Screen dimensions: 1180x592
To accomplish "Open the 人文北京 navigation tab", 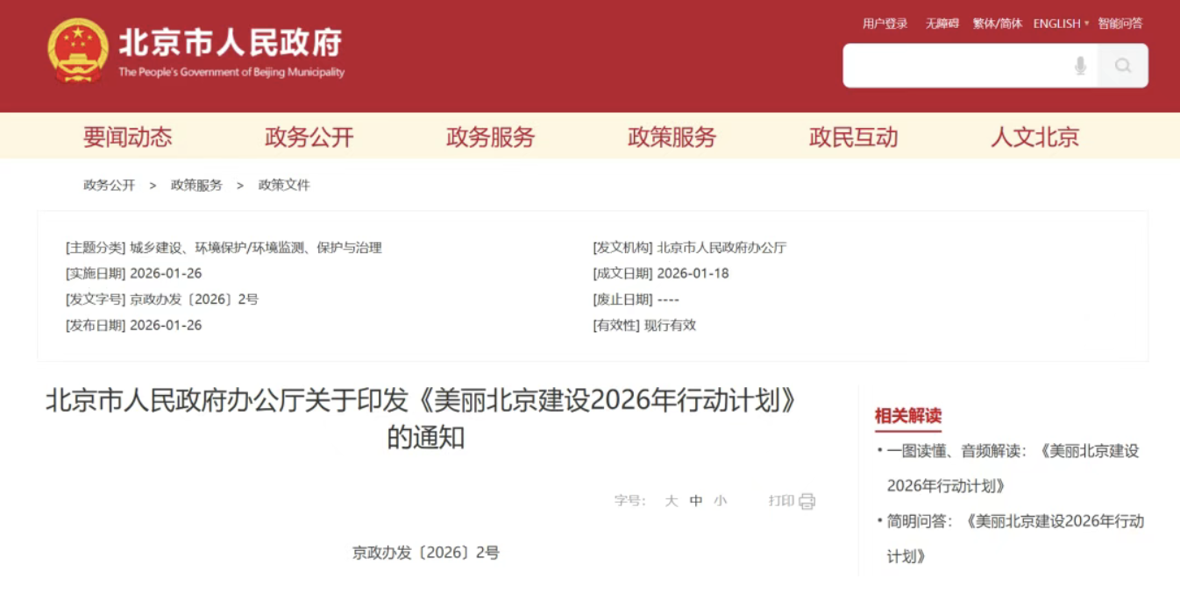I will tap(1034, 137).
